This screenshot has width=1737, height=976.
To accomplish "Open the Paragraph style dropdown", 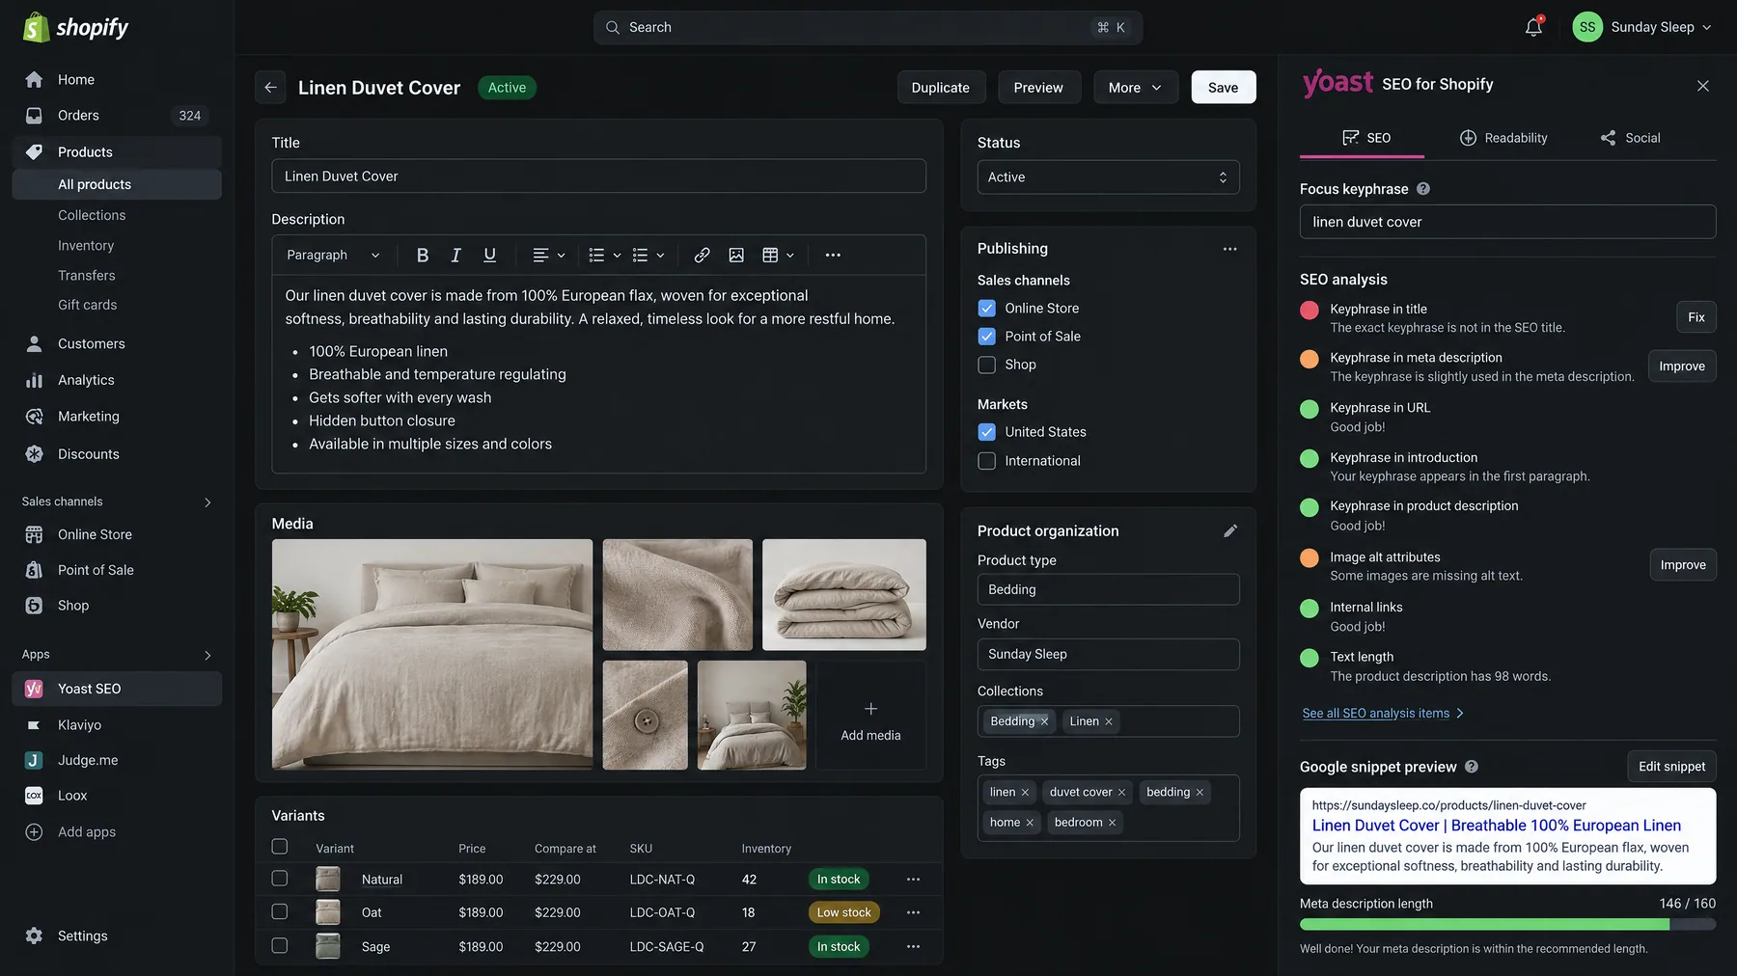I will (x=333, y=256).
